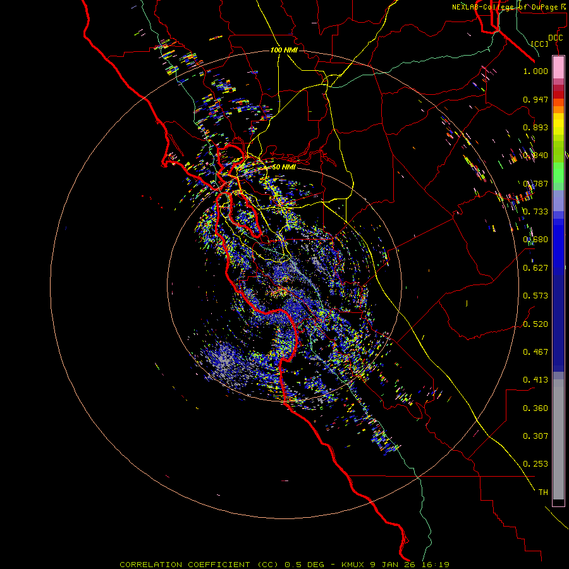Screen dimensions: 569x569
Task: Select the 1.000 value on the color scale
Action: 535,71
